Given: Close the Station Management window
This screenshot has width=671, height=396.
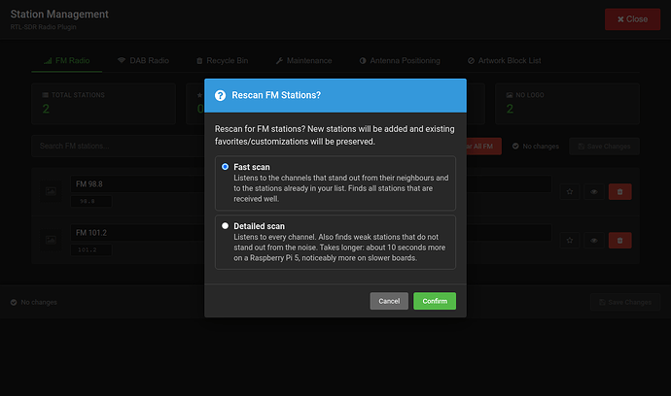Looking at the screenshot, I should [632, 19].
